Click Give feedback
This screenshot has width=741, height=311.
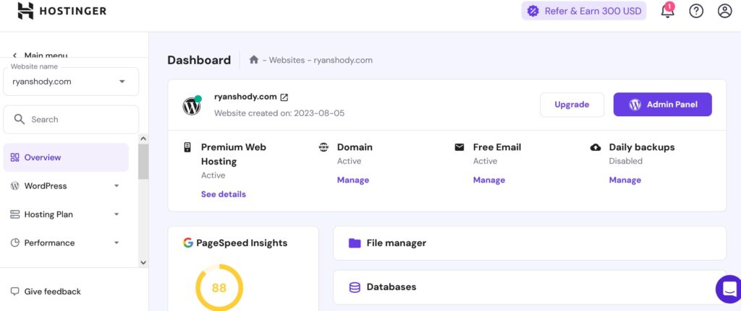52,292
